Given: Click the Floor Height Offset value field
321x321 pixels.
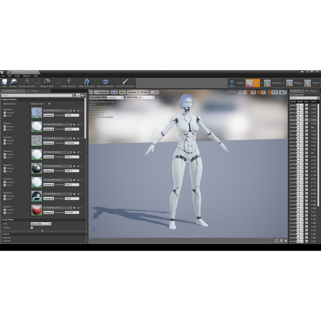Looking at the screenshot, I should 115,97.
